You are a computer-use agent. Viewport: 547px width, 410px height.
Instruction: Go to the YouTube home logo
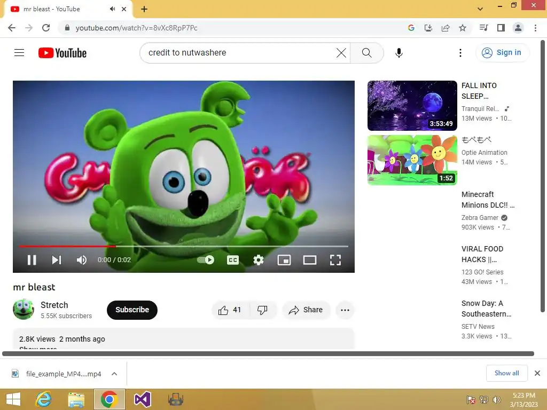(62, 53)
